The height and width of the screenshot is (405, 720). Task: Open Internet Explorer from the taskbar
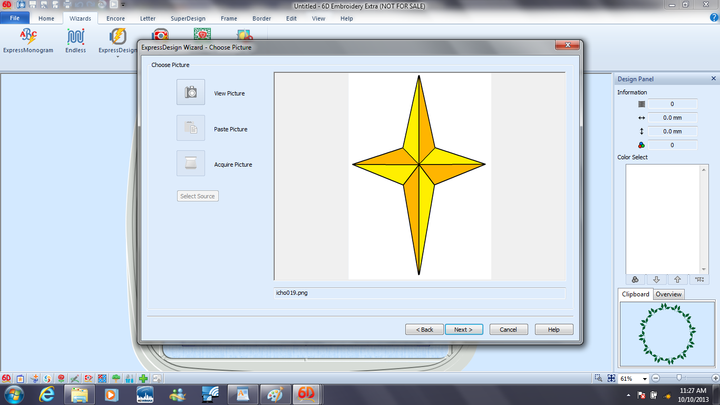[47, 394]
